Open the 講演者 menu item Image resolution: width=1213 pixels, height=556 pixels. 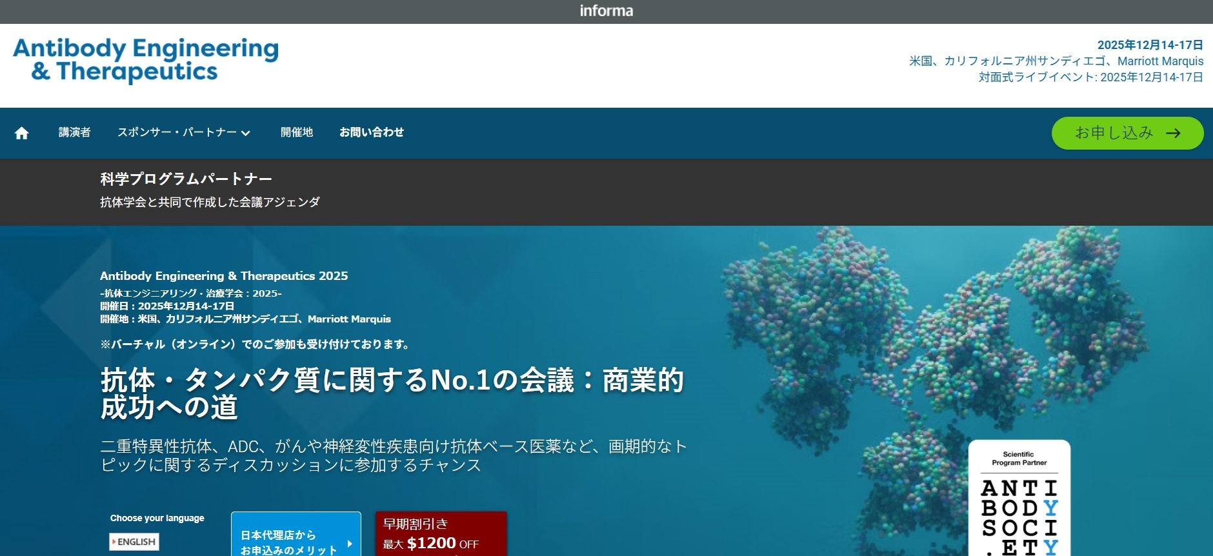tap(75, 132)
